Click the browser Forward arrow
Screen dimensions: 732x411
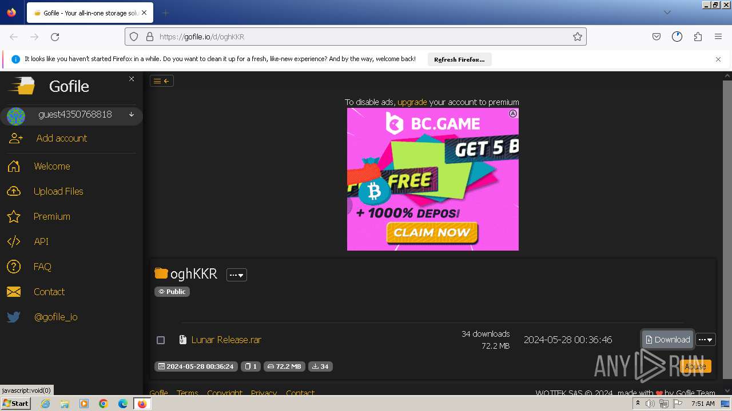tap(34, 37)
